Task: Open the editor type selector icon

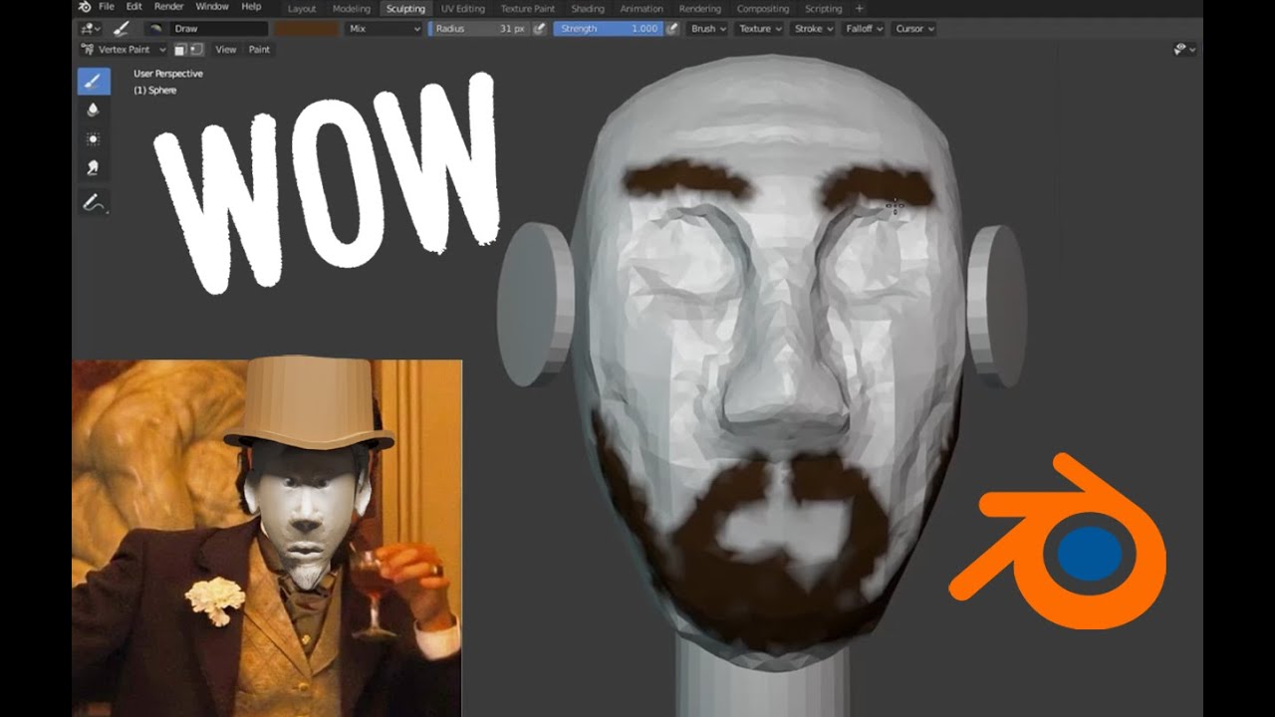Action: [90, 29]
